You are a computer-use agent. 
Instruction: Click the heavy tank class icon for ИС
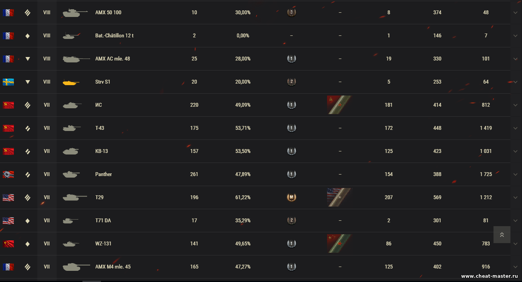pos(27,105)
